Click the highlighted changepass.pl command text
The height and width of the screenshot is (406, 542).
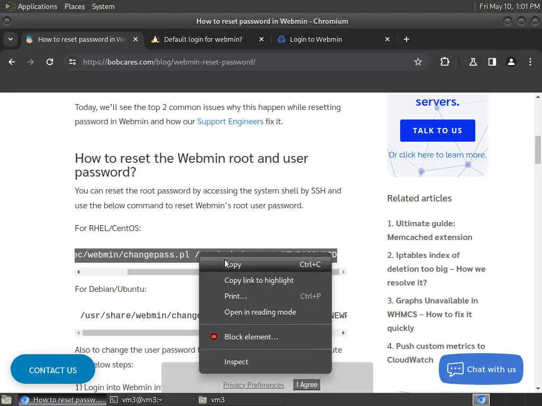[x=137, y=255]
